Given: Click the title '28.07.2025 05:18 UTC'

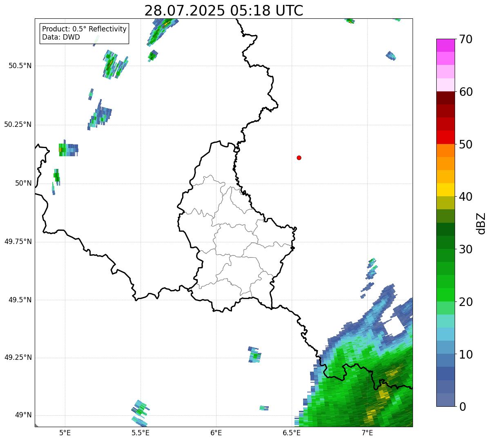Looking at the screenshot, I should pyautogui.click(x=224, y=10).
